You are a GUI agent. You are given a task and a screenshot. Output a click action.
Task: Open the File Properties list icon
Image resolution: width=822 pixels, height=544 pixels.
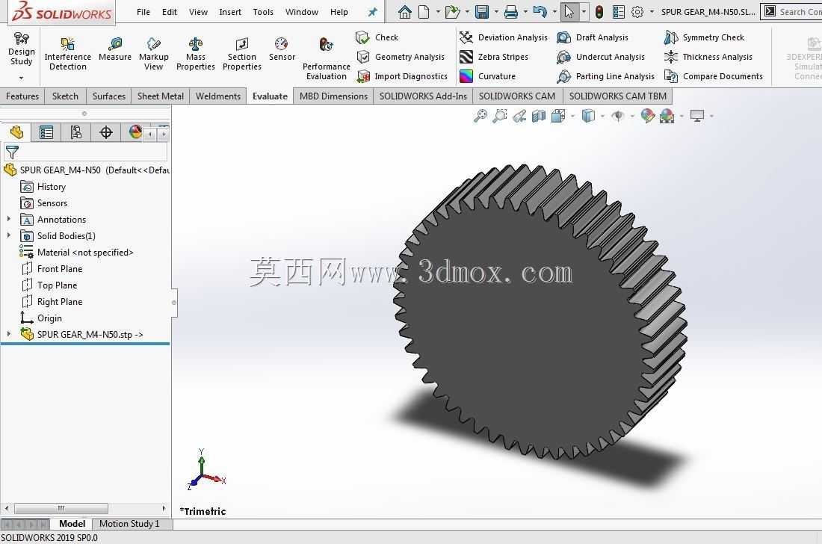point(619,11)
